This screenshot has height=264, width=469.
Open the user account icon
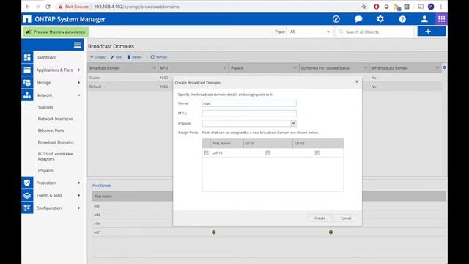pyautogui.click(x=424, y=19)
